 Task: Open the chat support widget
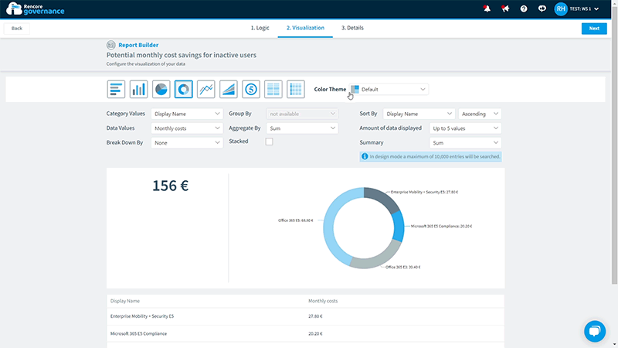(595, 331)
